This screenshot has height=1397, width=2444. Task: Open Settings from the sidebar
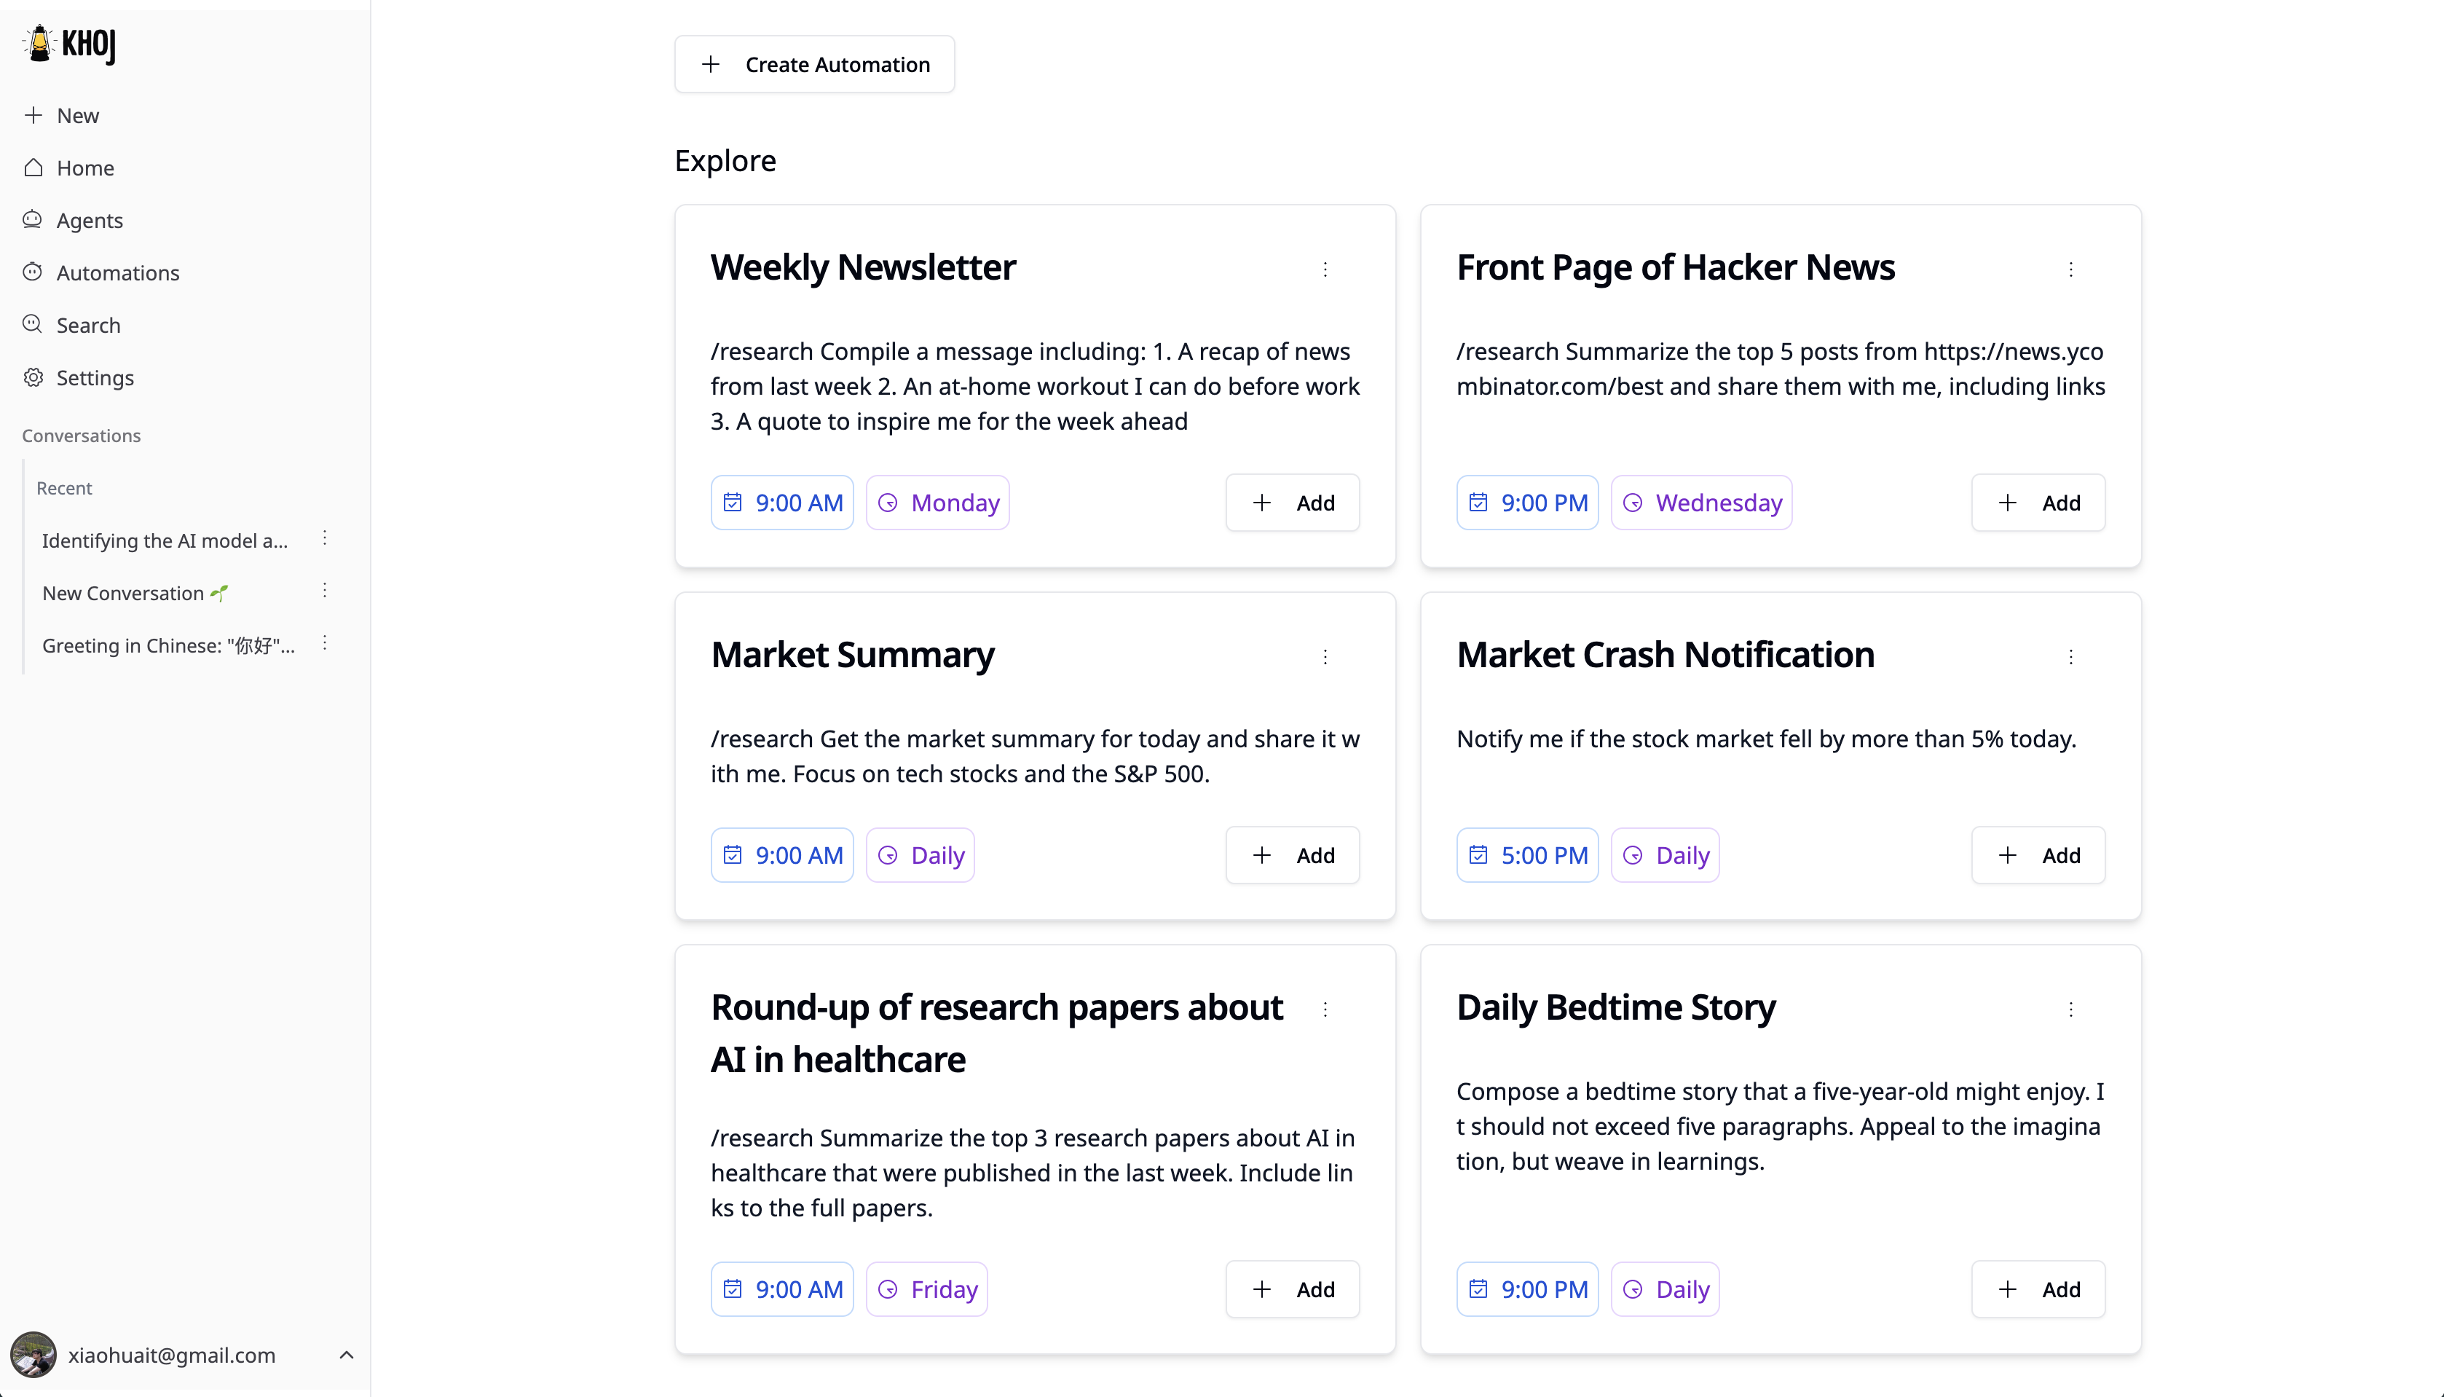tap(94, 378)
